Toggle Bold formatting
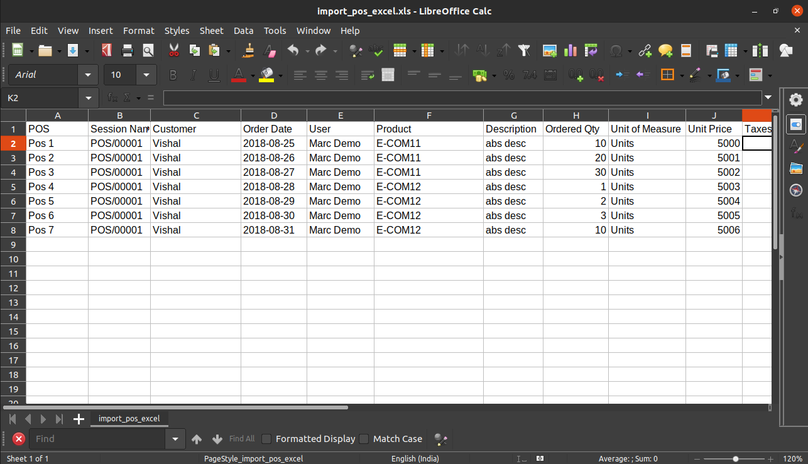This screenshot has height=464, width=808. pos(173,75)
